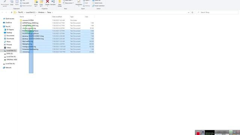Select Quick access in navigation pane
240x135 pixels.
click(x=9, y=19)
